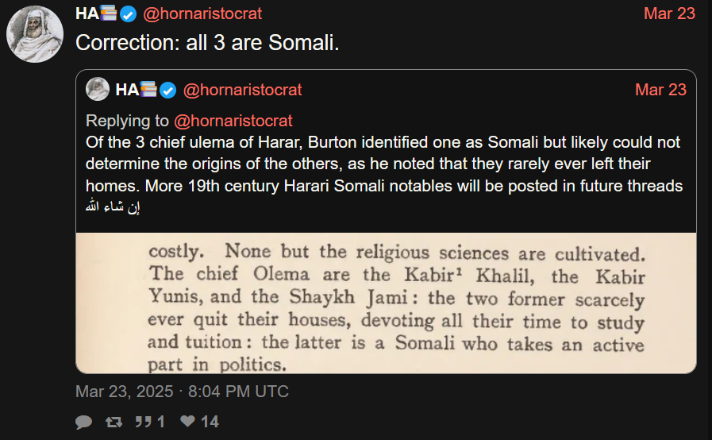Open the @hornaristocrat handle in quoted tweet header
712x440 pixels.
[242, 90]
